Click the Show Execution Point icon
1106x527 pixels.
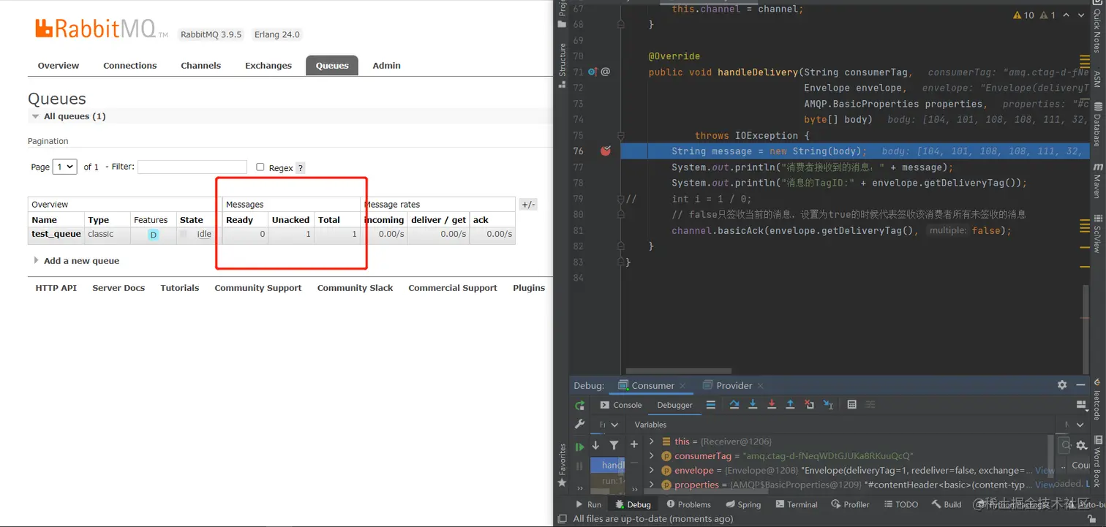coord(710,404)
